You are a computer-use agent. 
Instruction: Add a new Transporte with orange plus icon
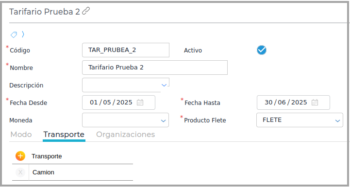coord(20,156)
